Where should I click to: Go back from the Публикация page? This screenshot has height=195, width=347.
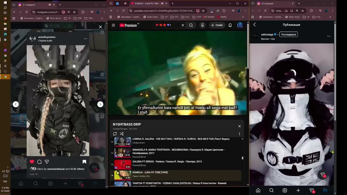pyautogui.click(x=255, y=25)
